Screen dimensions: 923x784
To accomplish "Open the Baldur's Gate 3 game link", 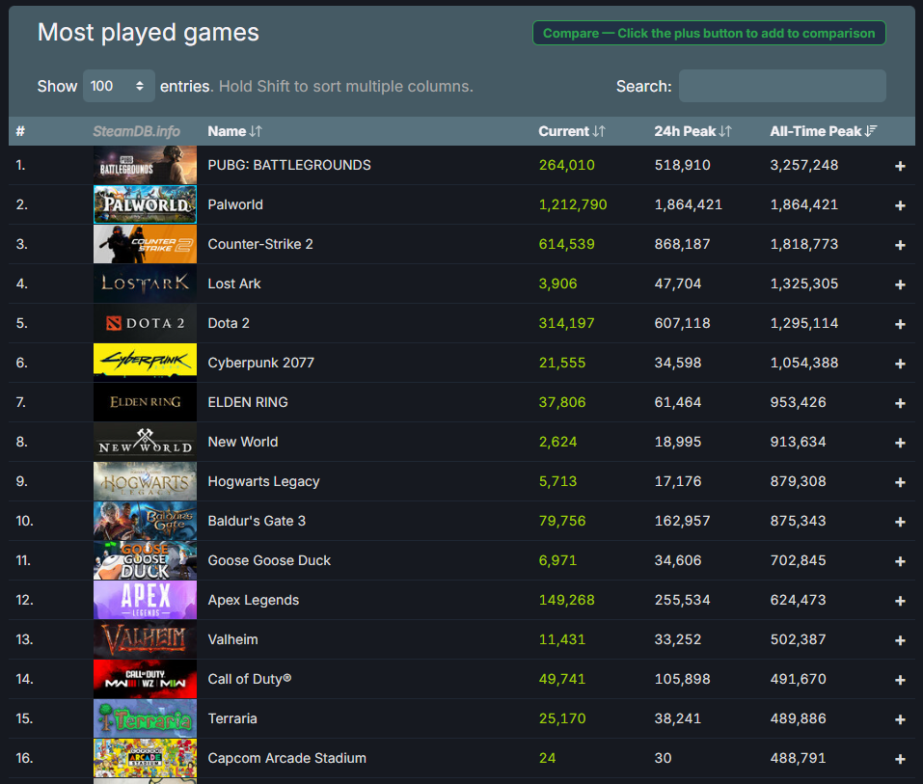I will click(x=257, y=521).
